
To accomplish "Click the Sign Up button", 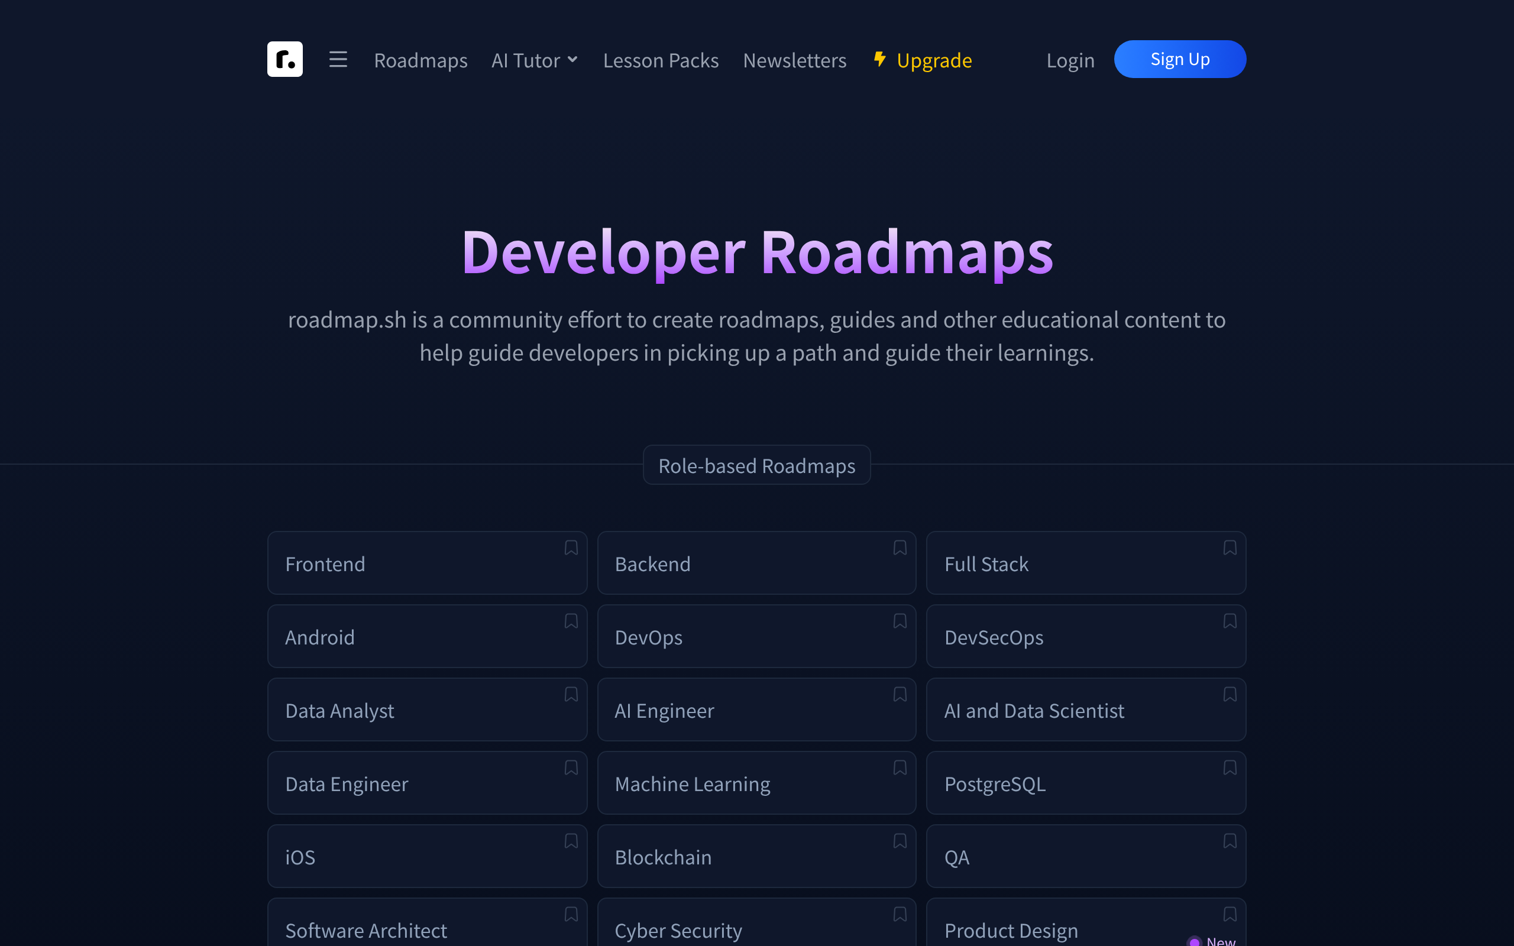I will pyautogui.click(x=1180, y=59).
